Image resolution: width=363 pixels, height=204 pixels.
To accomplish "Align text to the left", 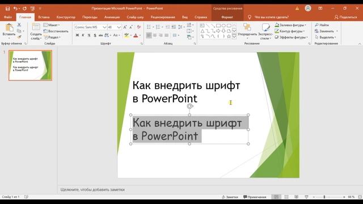I will pos(149,35).
